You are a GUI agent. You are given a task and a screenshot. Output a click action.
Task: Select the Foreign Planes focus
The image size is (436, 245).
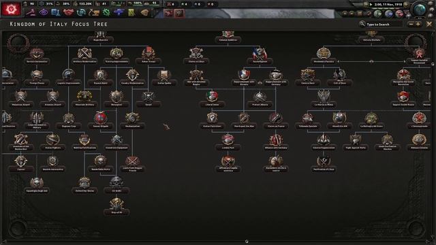(x=37, y=78)
